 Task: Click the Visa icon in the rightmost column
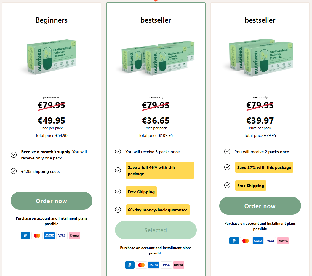tap(270, 241)
